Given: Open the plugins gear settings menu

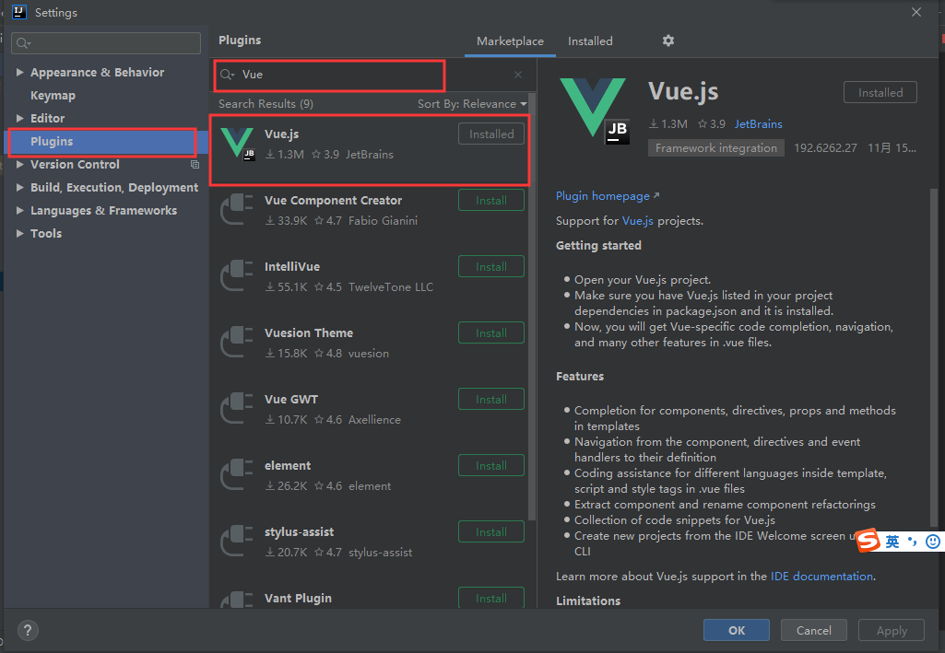Looking at the screenshot, I should point(667,41).
